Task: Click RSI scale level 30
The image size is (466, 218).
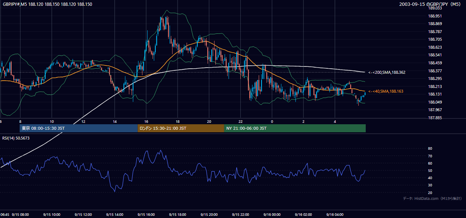Action: click(430, 185)
